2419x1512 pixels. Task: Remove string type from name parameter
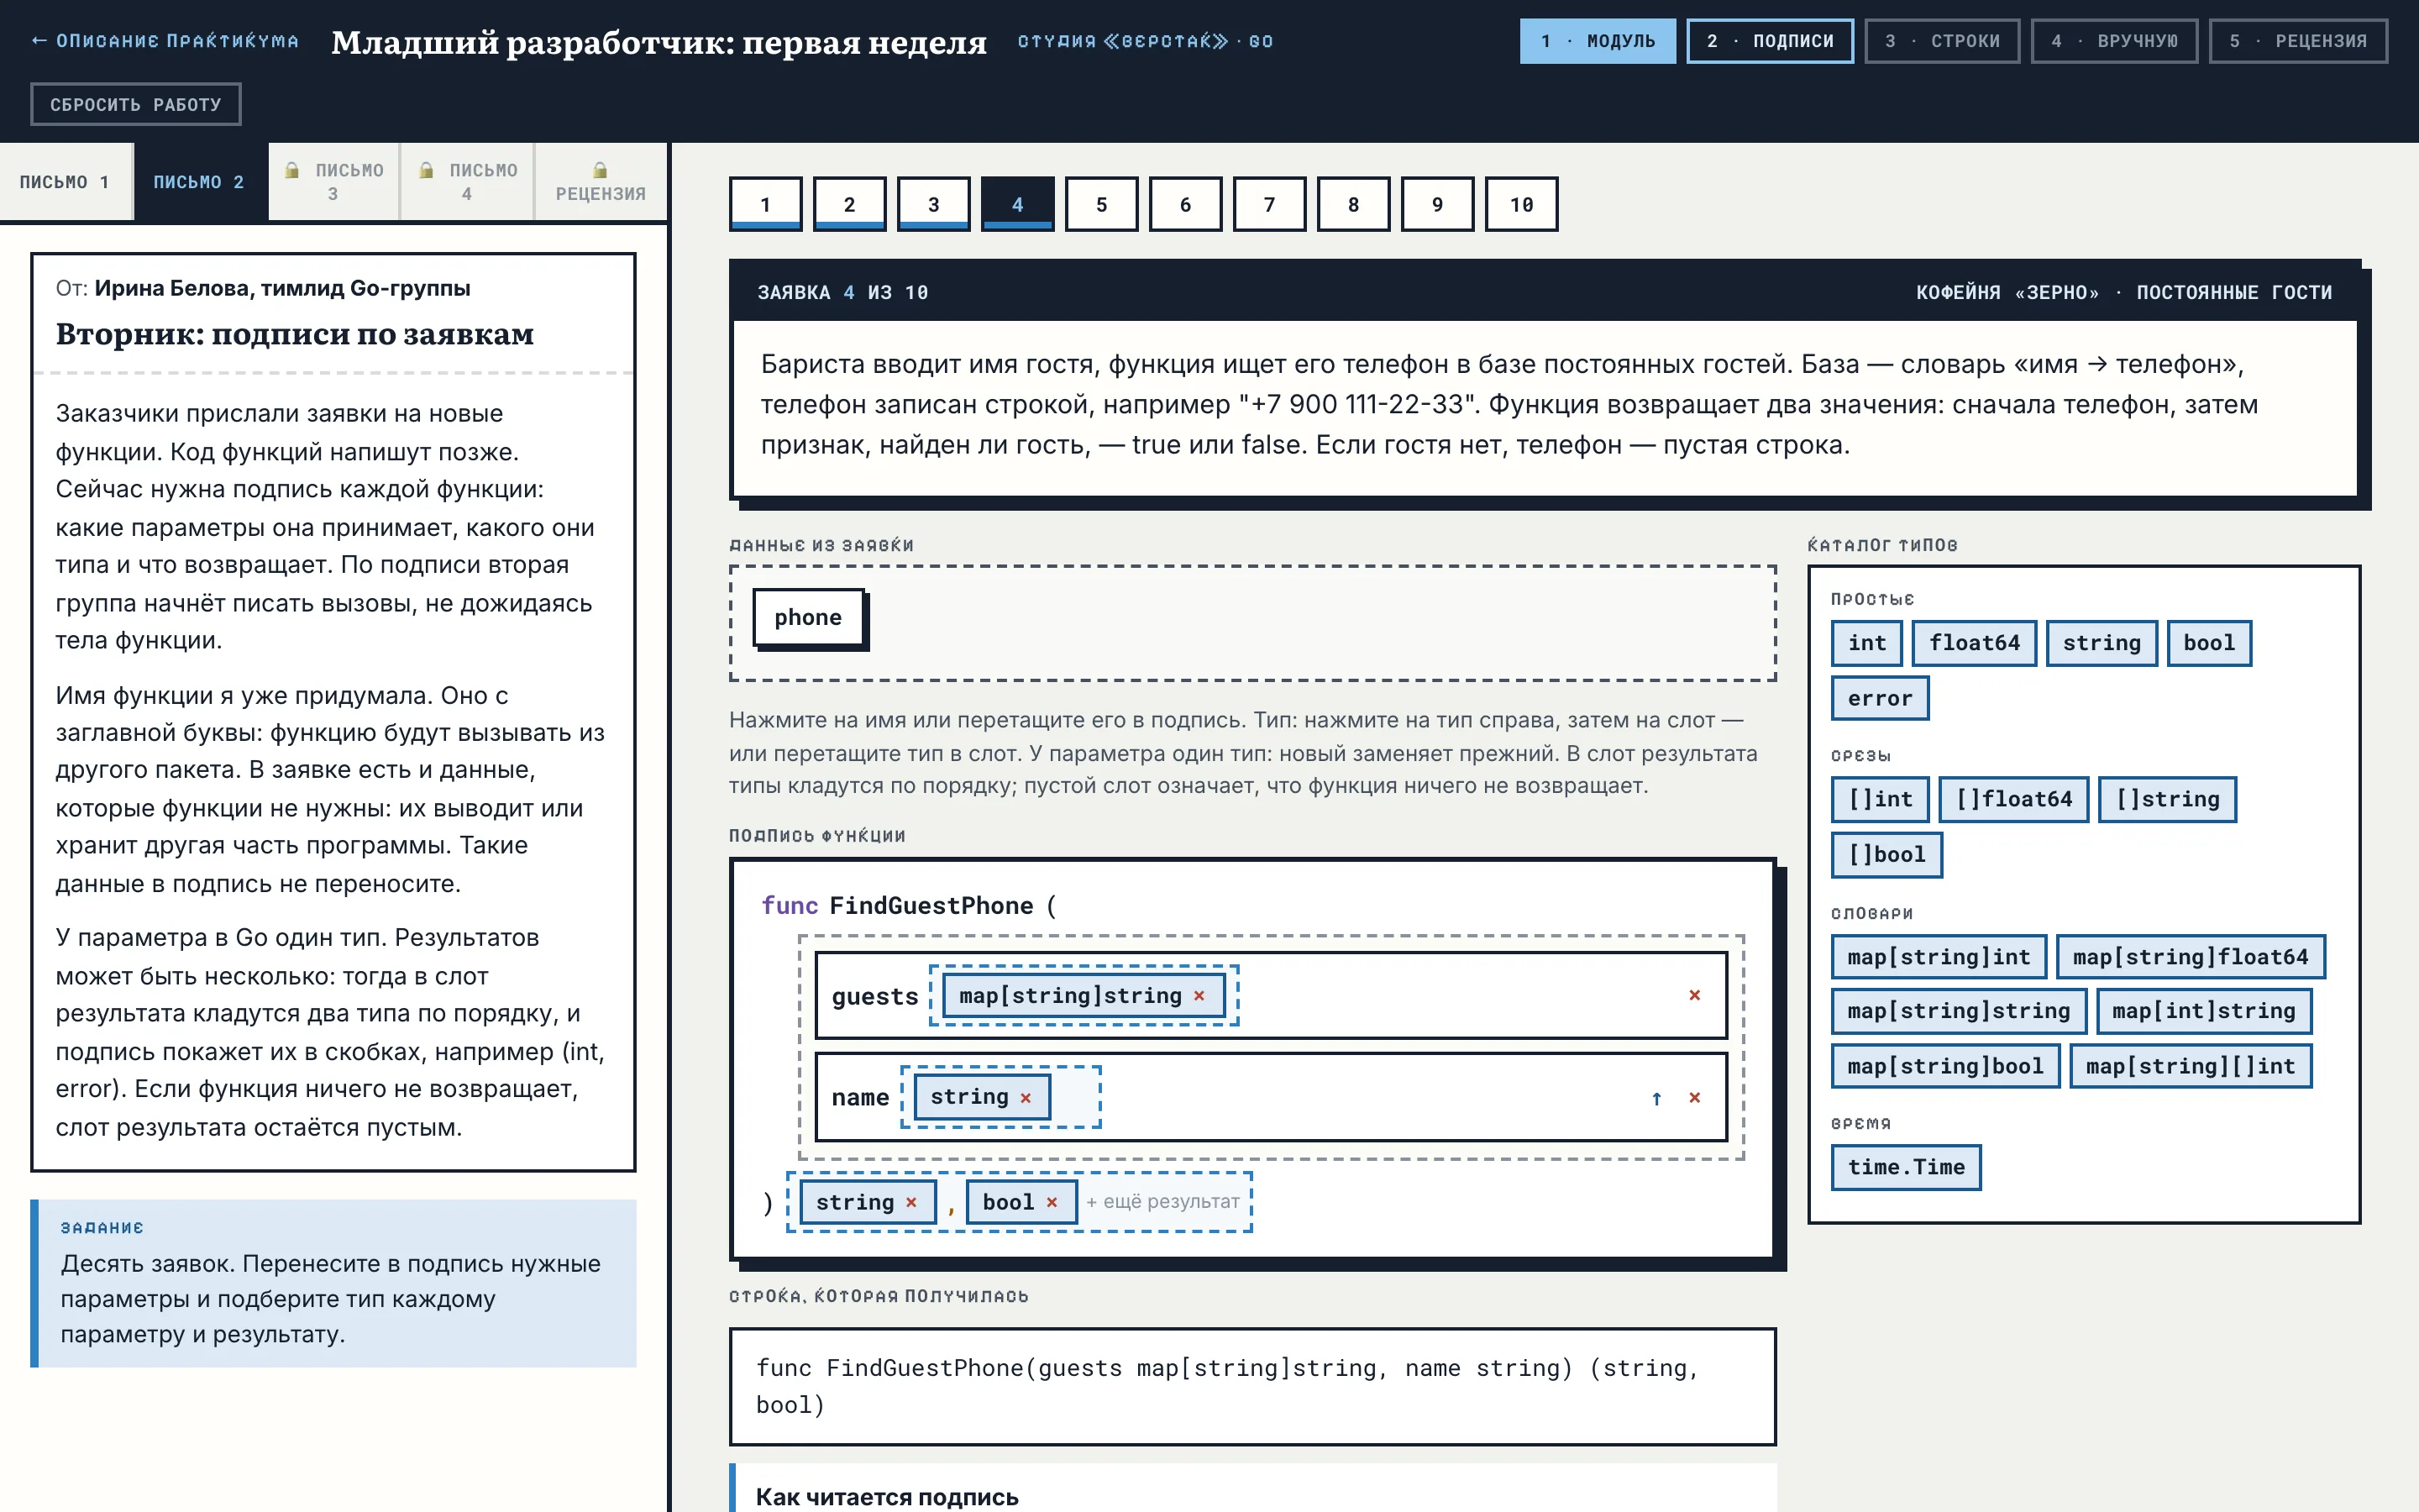[x=1026, y=1097]
